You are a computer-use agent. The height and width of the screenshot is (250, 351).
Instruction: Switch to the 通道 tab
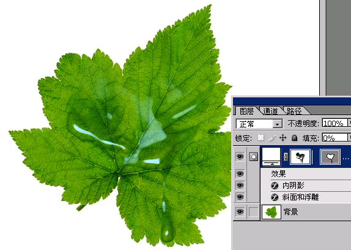click(270, 111)
